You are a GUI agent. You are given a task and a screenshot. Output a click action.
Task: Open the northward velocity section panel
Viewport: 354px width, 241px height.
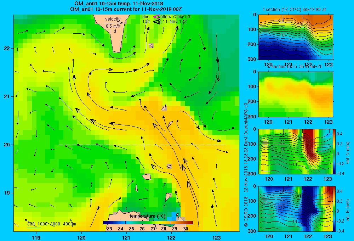[x=296, y=151]
